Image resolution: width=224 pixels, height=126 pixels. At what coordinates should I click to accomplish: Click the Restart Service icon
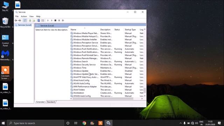(x=63, y=20)
